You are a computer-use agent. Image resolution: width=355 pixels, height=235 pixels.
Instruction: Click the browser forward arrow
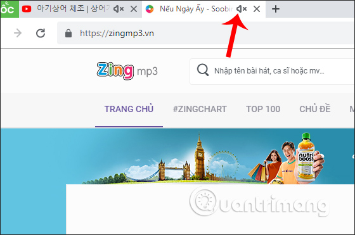pyautogui.click(x=18, y=33)
